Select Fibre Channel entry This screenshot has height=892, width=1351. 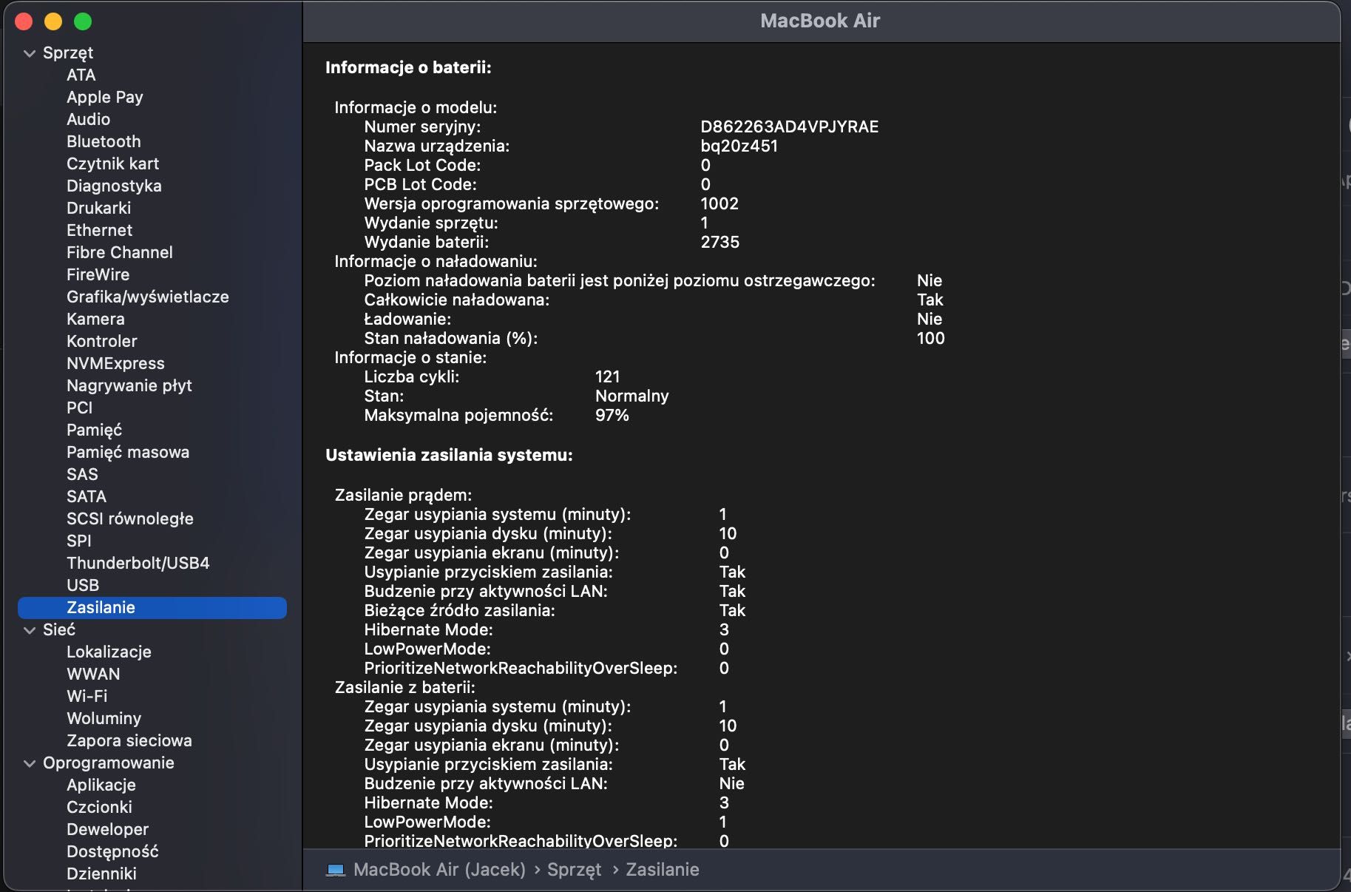click(x=119, y=252)
